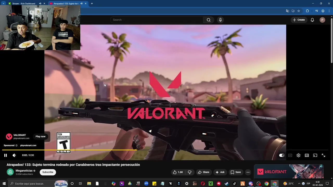Viewport: 333px width, 187px height.
Task: Mute the YouTube tab audio icon
Action: (81, 4)
